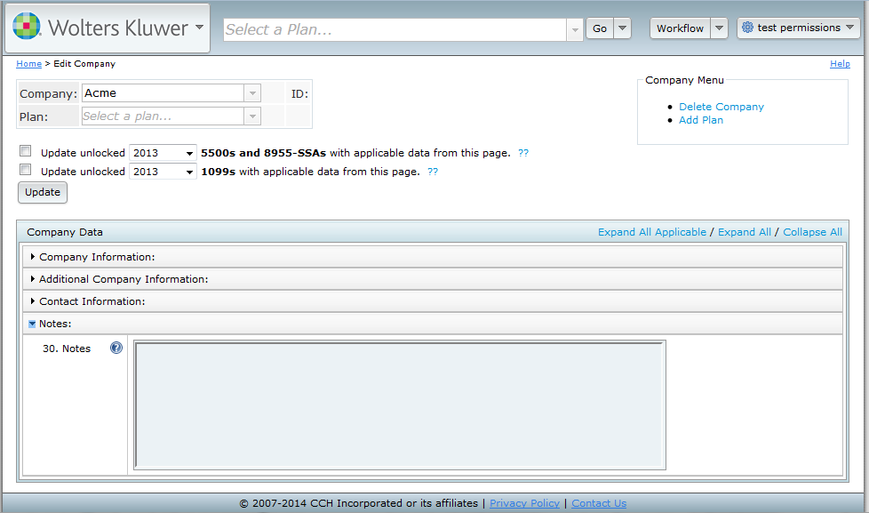
Task: Open the test permissions menu
Action: click(x=799, y=28)
